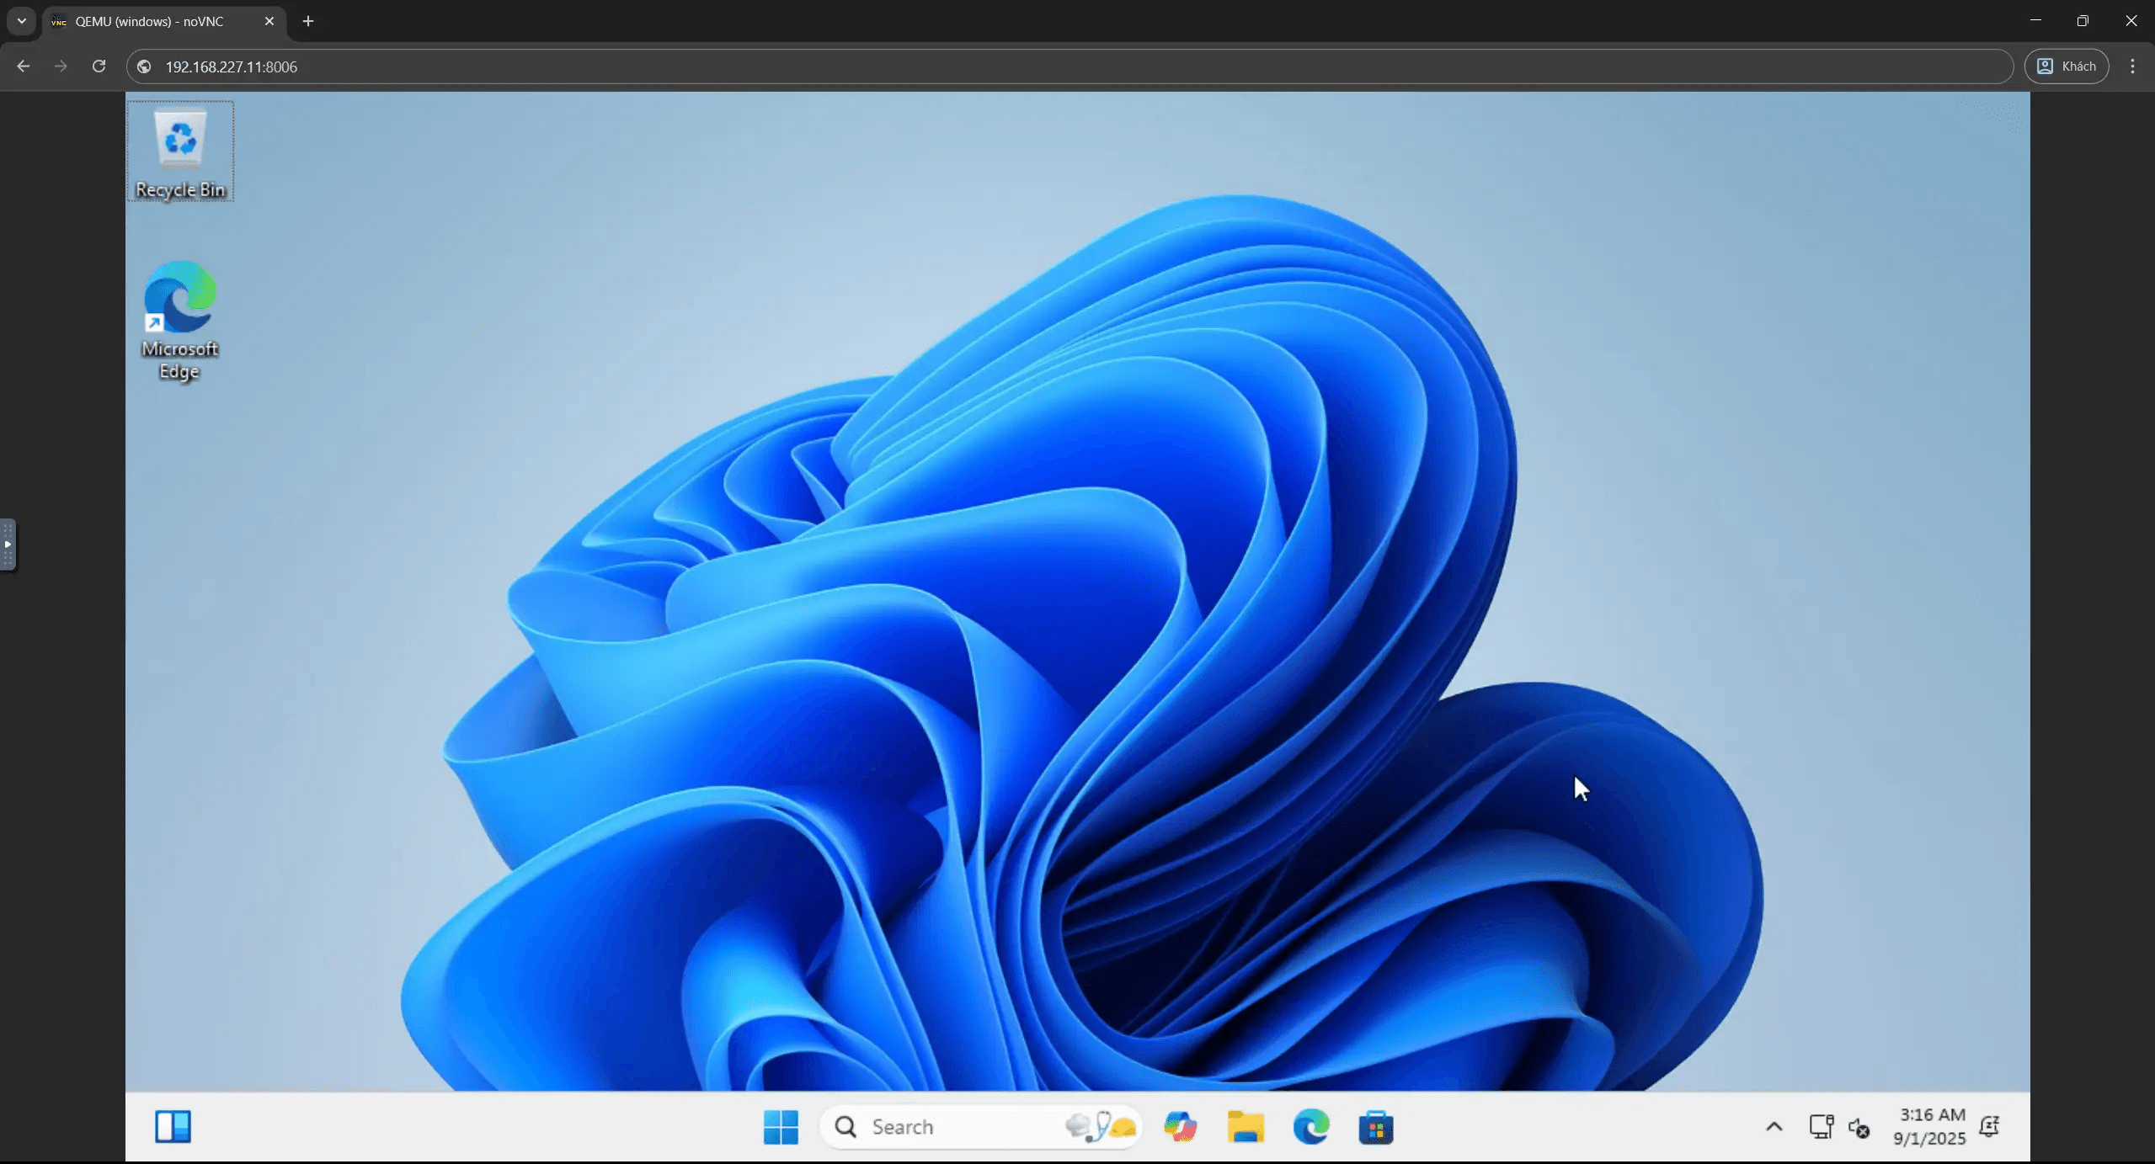Launch Copilot from the taskbar
Image resolution: width=2155 pixels, height=1164 pixels.
[1180, 1126]
